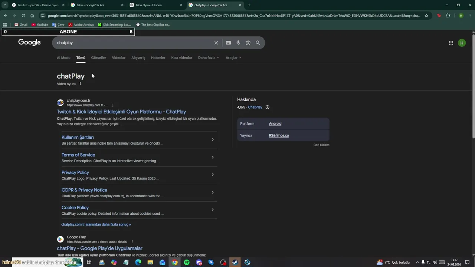The width and height of the screenshot is (475, 267).
Task: Expand the Cookie Policy sitelink chevron
Action: (213, 210)
